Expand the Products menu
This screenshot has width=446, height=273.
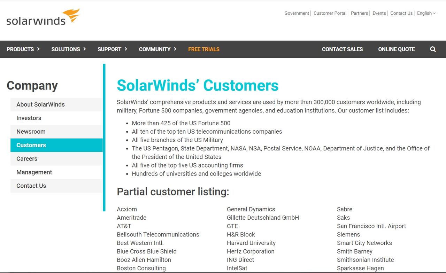pyautogui.click(x=23, y=49)
